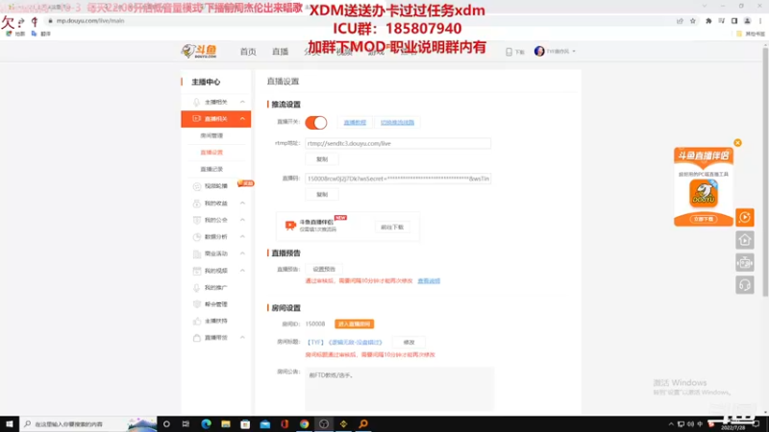Viewport: 769px width, 432px height.
Task: Click 修改 next to the room title
Action: [x=409, y=343]
